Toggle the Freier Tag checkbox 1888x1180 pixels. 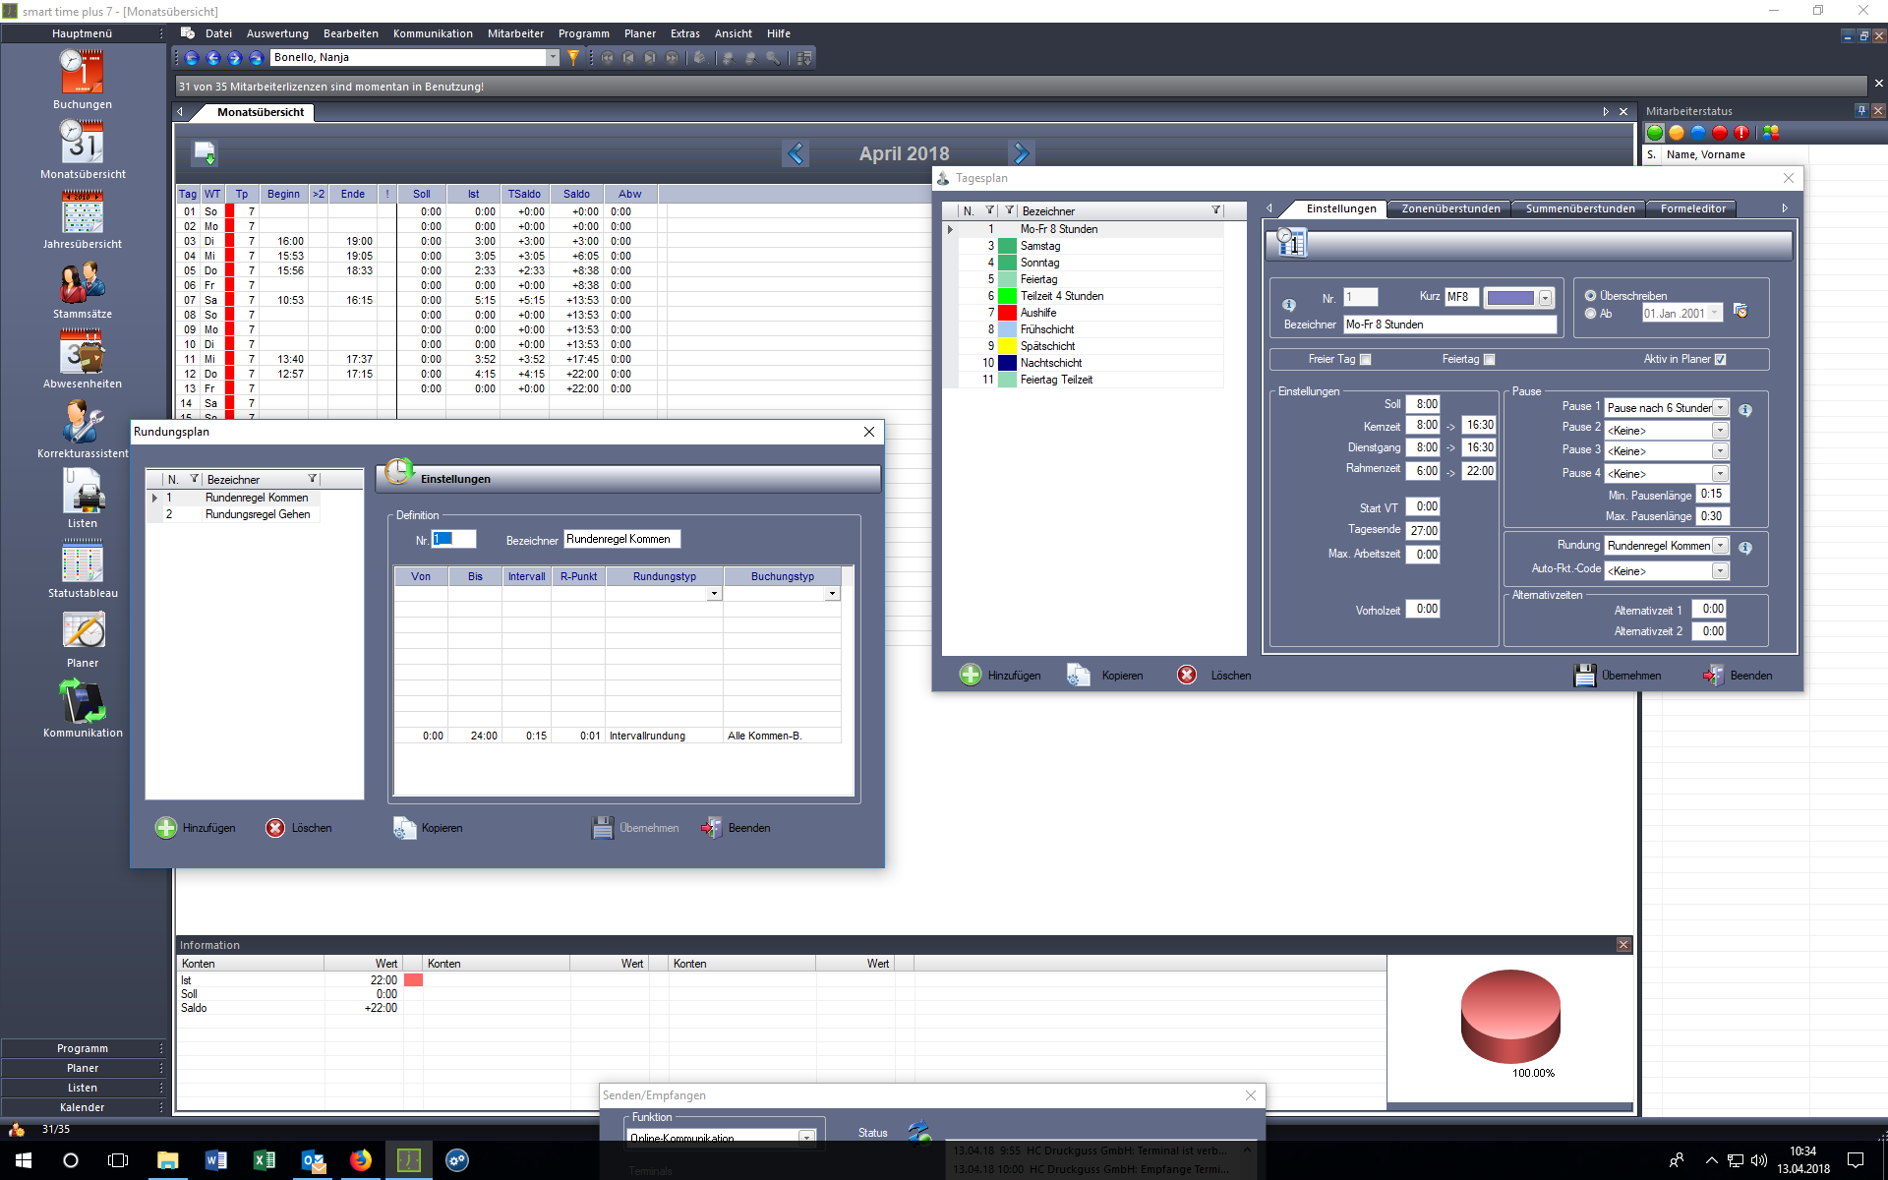point(1365,360)
